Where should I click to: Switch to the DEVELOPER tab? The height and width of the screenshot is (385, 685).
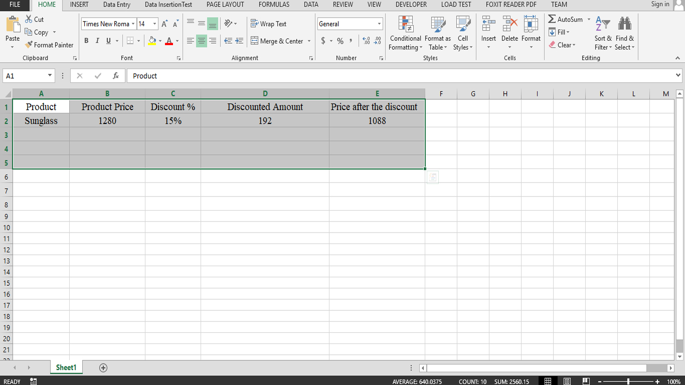point(411,5)
